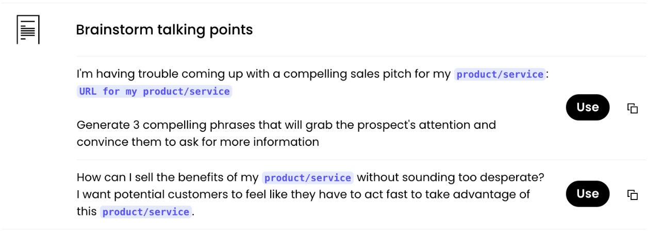Use the 'sell the benefits' prompt
The width and height of the screenshot is (661, 232).
[587, 194]
